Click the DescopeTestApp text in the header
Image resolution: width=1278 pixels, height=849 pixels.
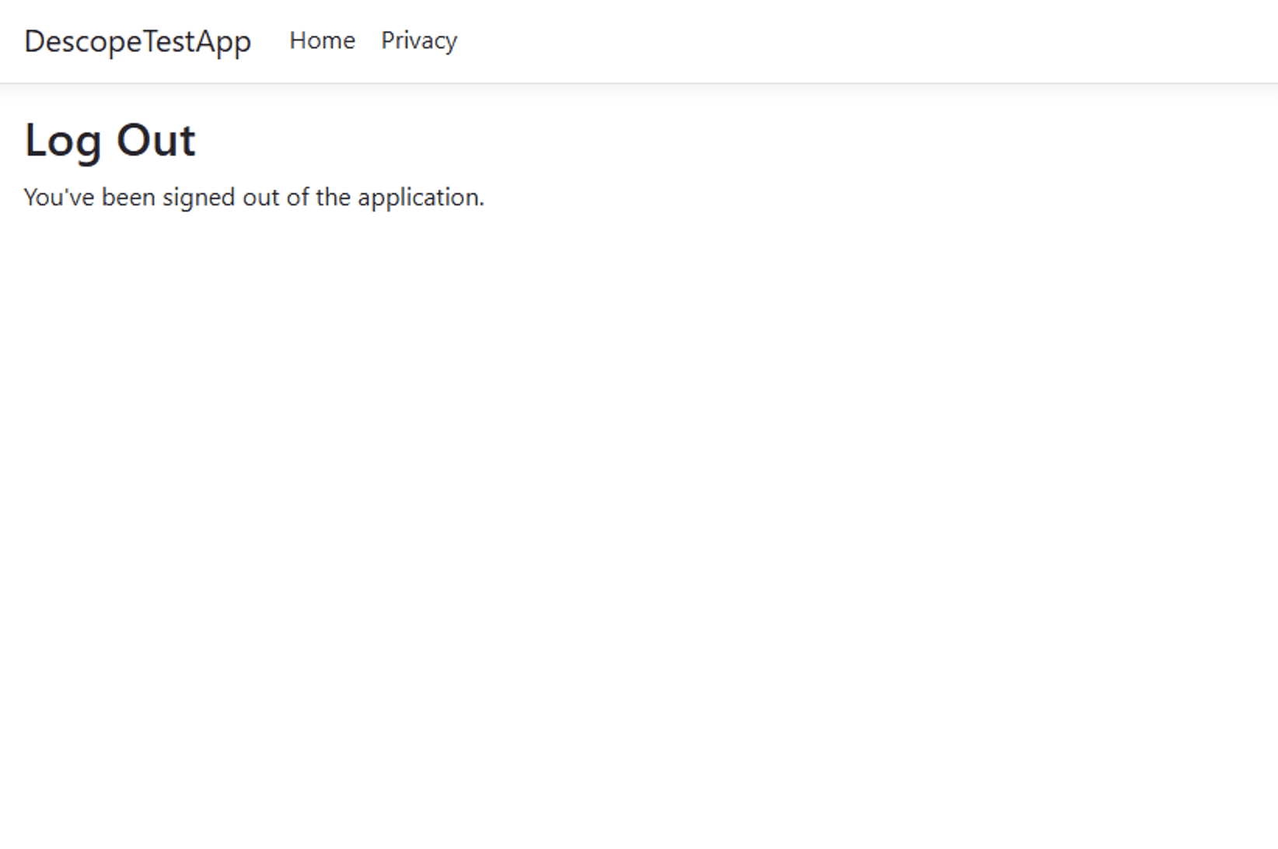click(x=137, y=41)
